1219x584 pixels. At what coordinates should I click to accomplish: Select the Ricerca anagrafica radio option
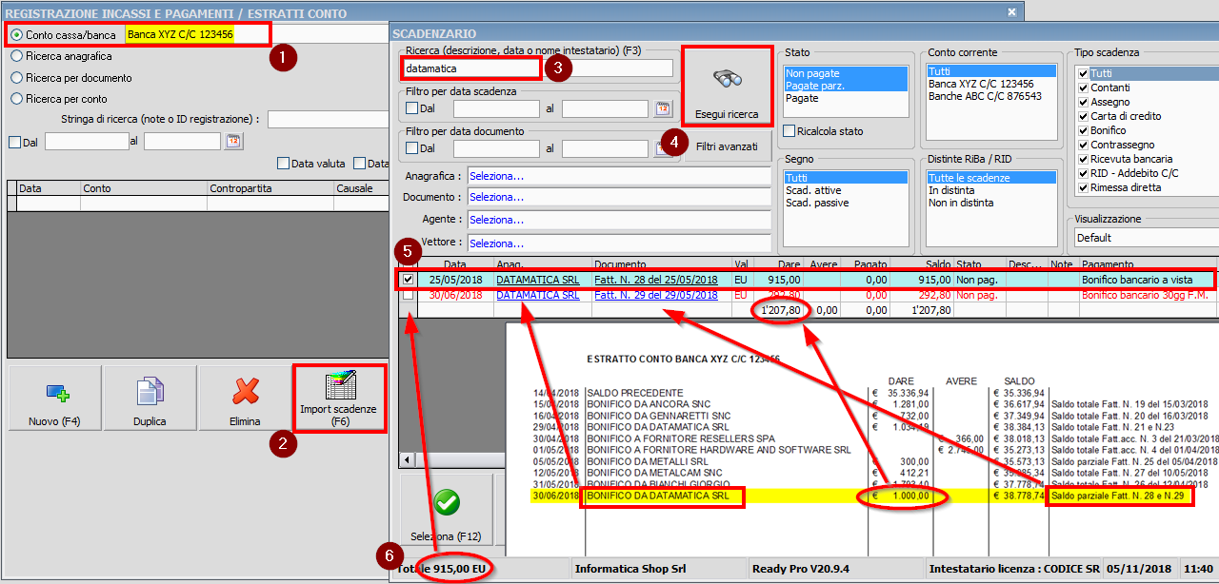[x=16, y=56]
